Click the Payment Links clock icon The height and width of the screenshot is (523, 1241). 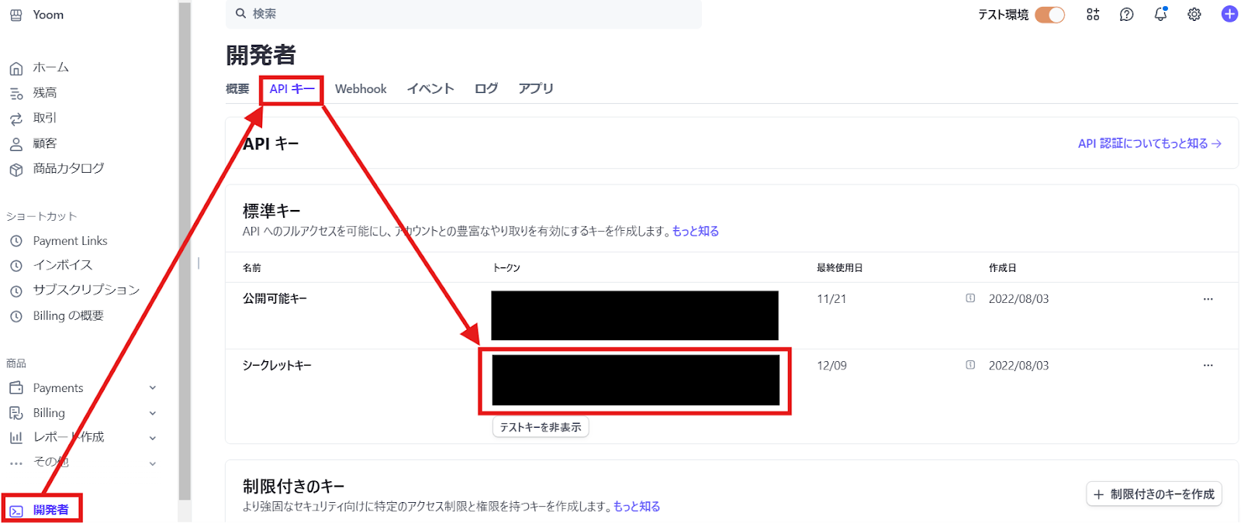point(16,241)
